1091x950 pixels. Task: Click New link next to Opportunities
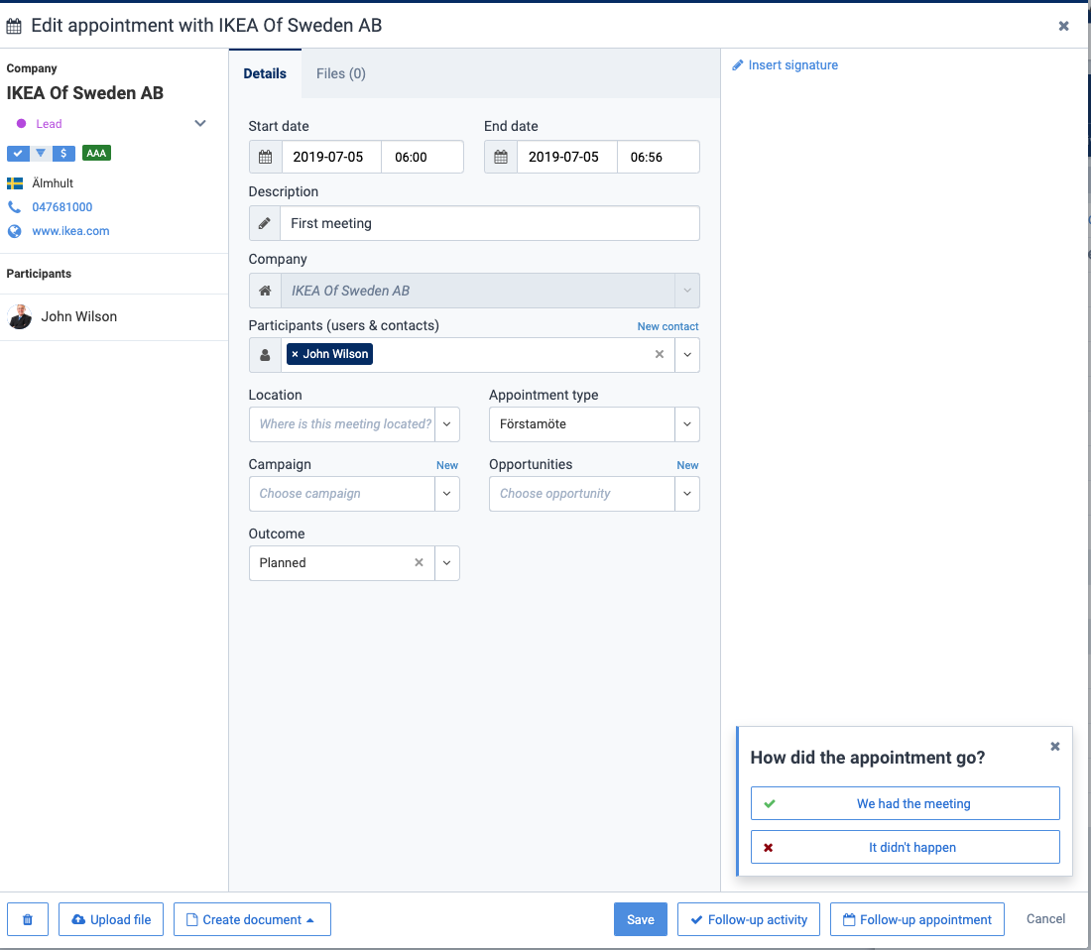point(687,465)
